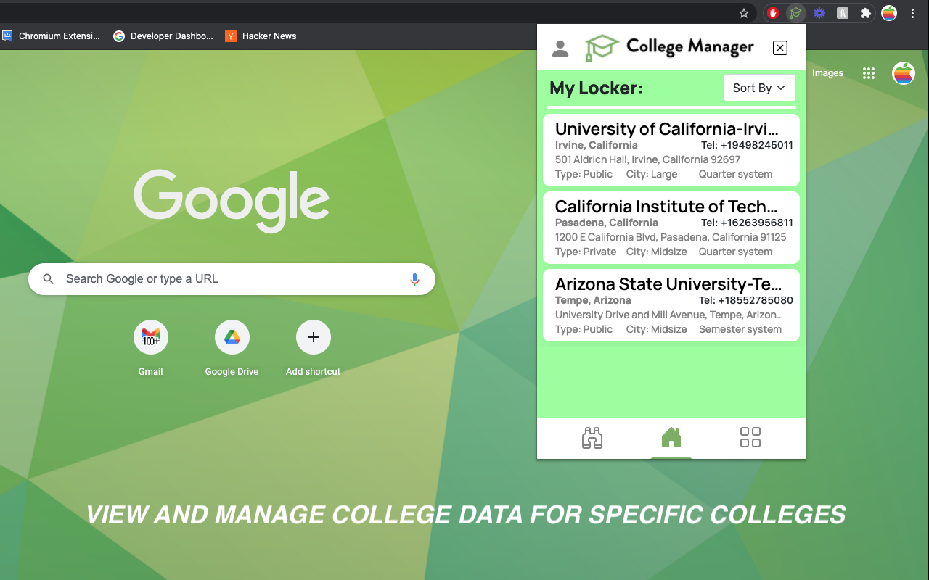The height and width of the screenshot is (580, 929).
Task: Open the blue asterisk extension icon
Action: [819, 12]
